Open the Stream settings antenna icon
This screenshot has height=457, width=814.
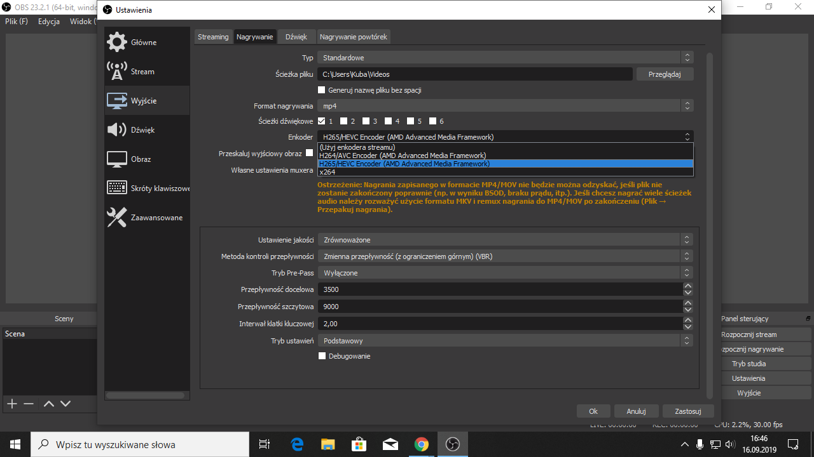117,72
